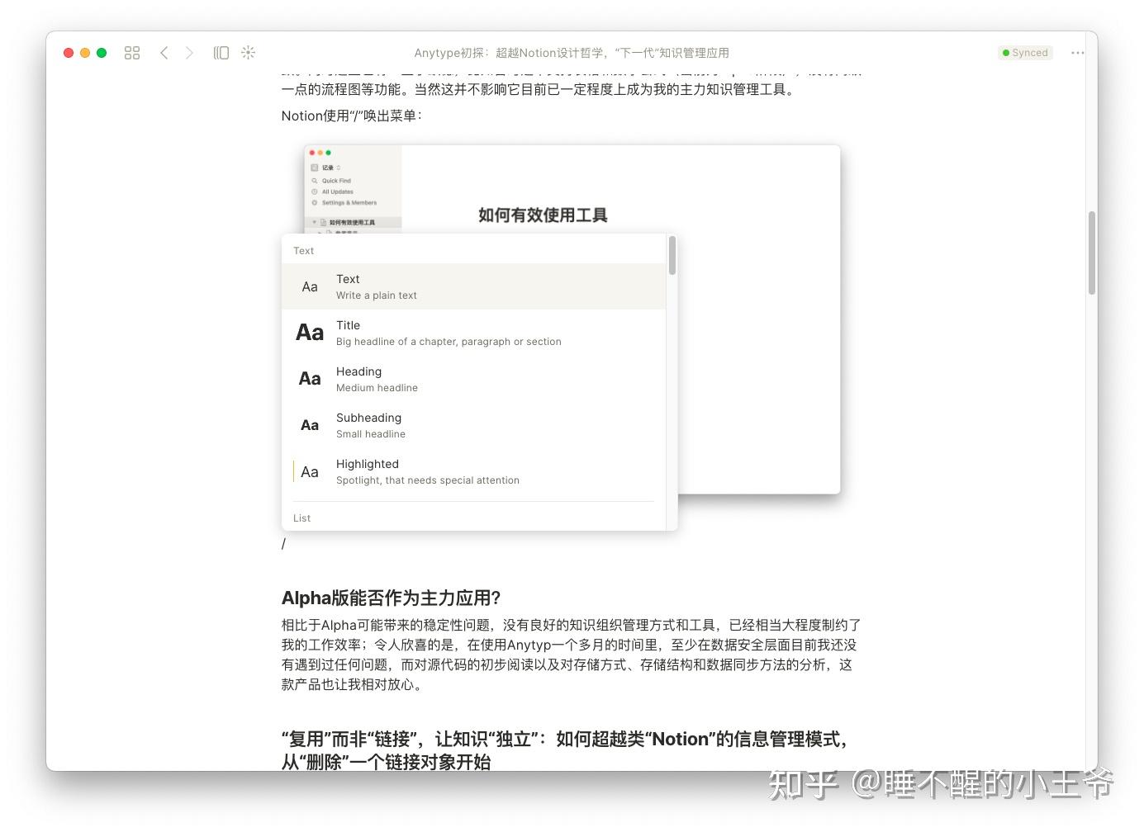1144x832 pixels.
Task: Click the 'List' section label in menu
Action: pyautogui.click(x=301, y=518)
